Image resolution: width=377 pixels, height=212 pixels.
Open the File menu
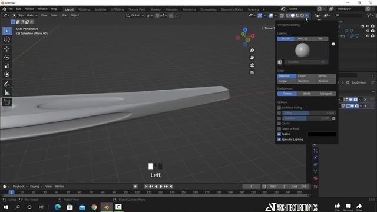tap(11, 9)
